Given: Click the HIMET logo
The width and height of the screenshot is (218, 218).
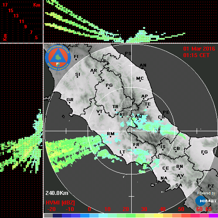Looking at the screenshot, I should (206, 201).
